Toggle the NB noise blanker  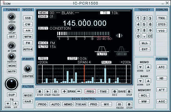pos(161,78)
